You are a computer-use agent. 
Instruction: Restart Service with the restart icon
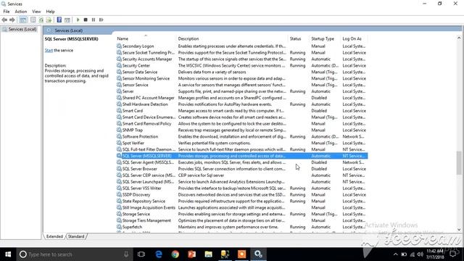point(101,20)
